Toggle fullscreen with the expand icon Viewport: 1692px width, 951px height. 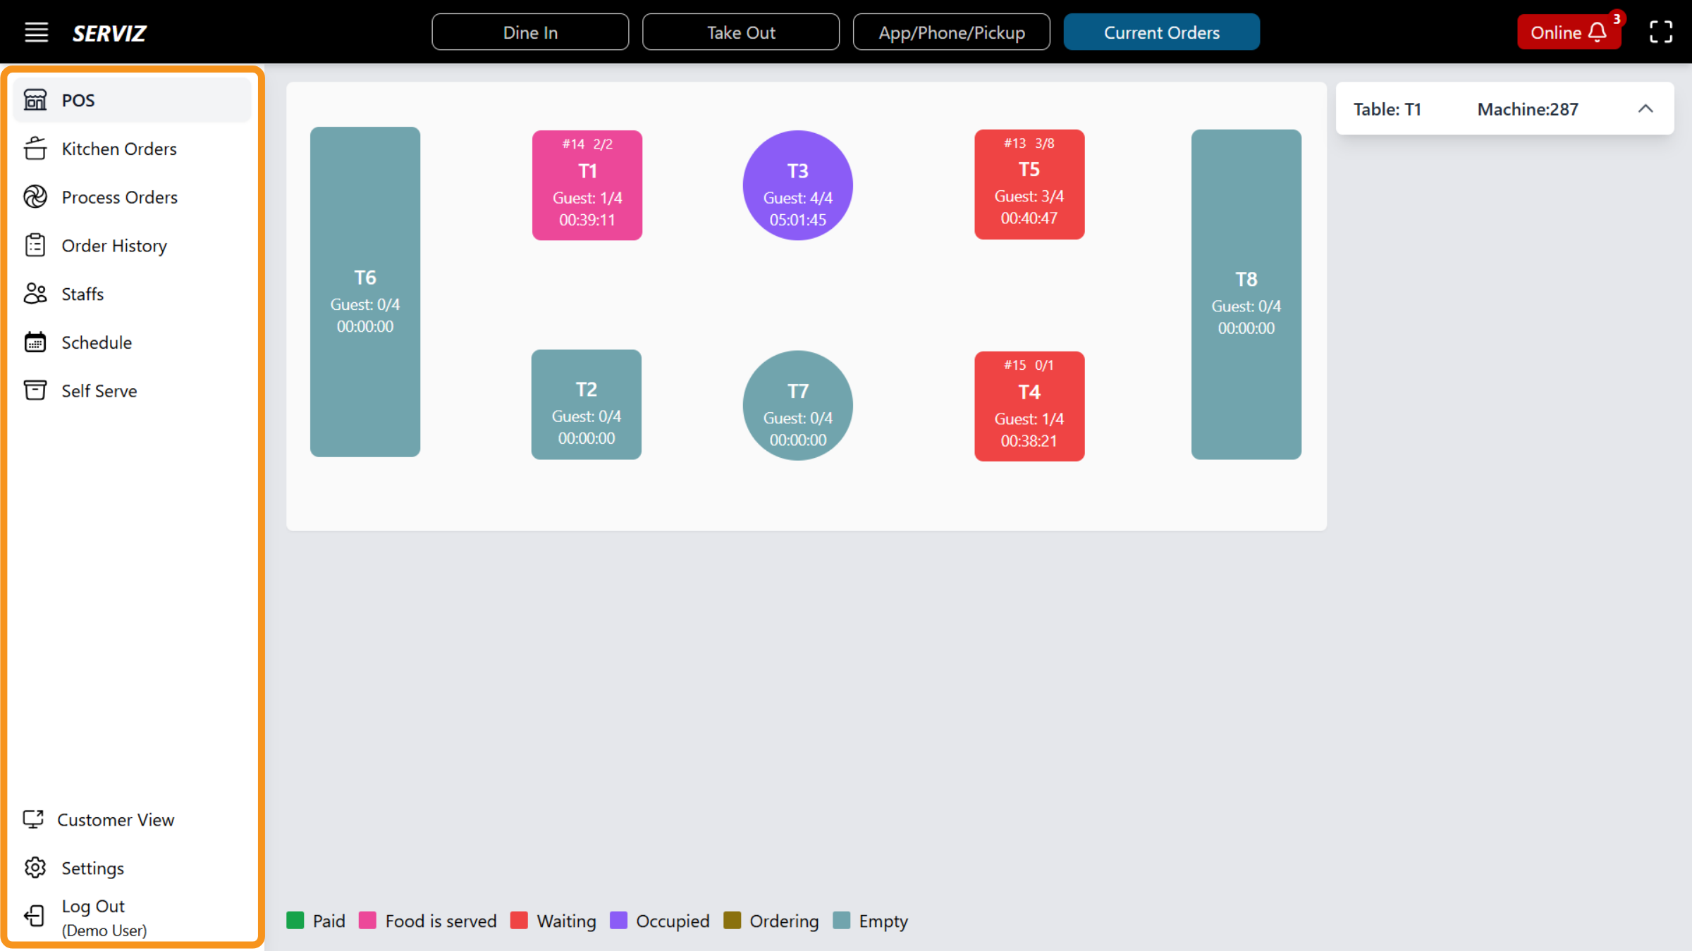pyautogui.click(x=1660, y=32)
